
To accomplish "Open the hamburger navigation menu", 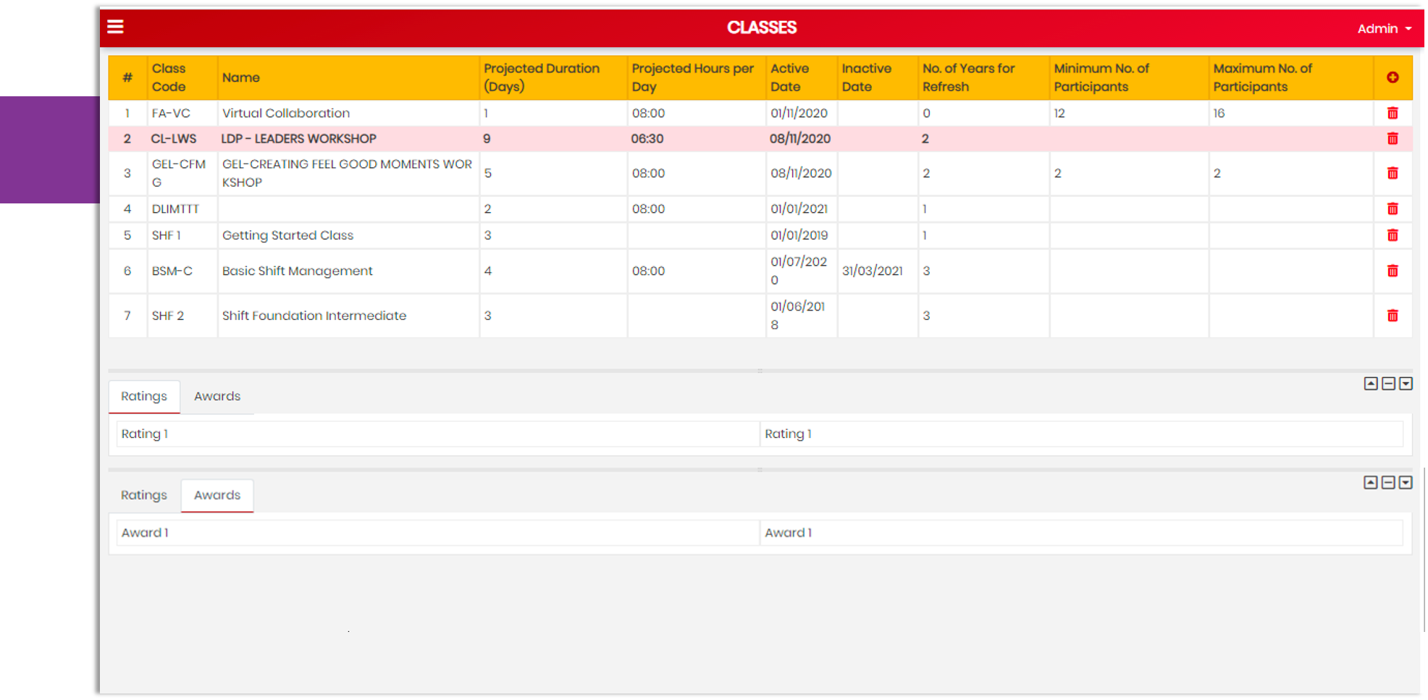I will [115, 26].
